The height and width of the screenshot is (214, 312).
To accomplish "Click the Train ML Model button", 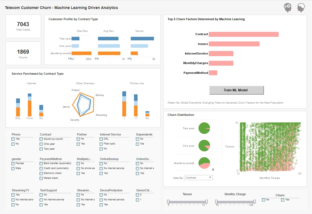I will (236, 90).
